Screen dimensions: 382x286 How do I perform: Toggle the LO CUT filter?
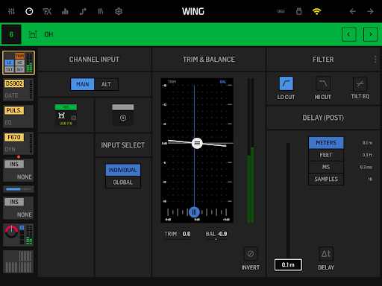tap(286, 83)
